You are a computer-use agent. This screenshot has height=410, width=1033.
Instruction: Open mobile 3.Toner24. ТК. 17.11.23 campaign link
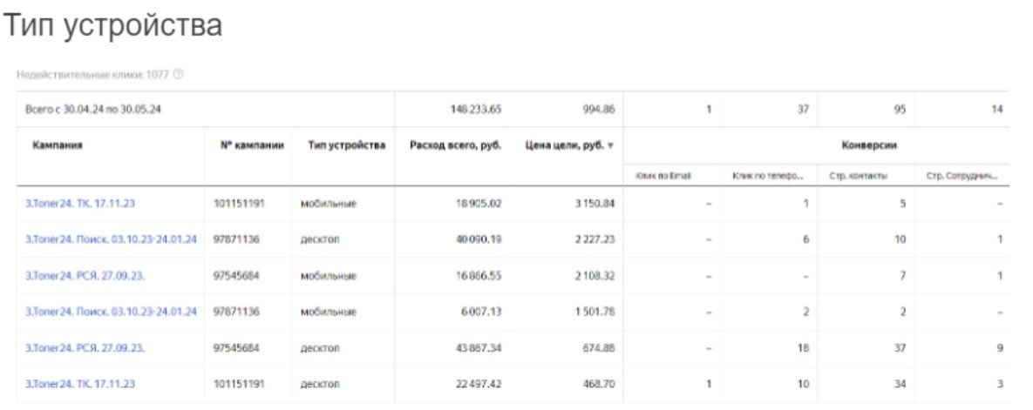(x=80, y=204)
